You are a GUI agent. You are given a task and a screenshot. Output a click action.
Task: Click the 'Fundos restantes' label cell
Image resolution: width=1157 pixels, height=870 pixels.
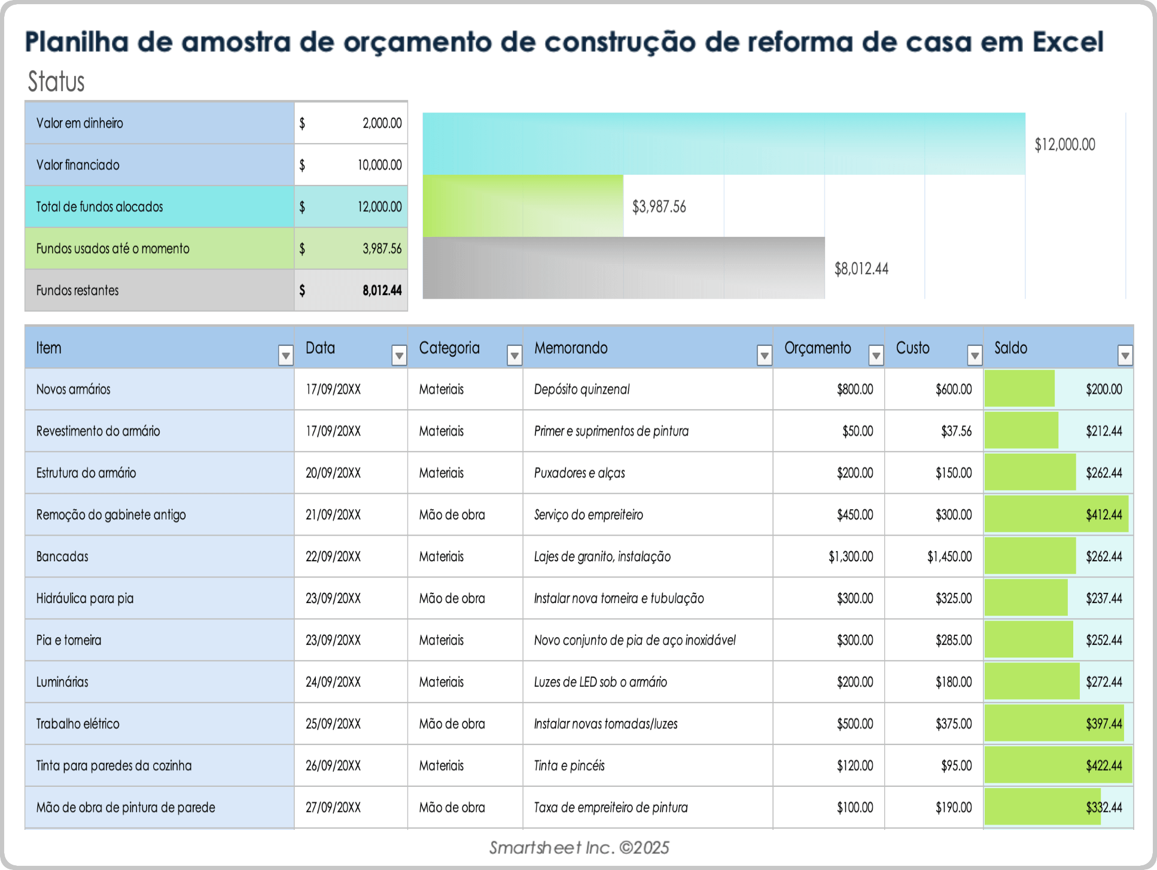(x=160, y=291)
